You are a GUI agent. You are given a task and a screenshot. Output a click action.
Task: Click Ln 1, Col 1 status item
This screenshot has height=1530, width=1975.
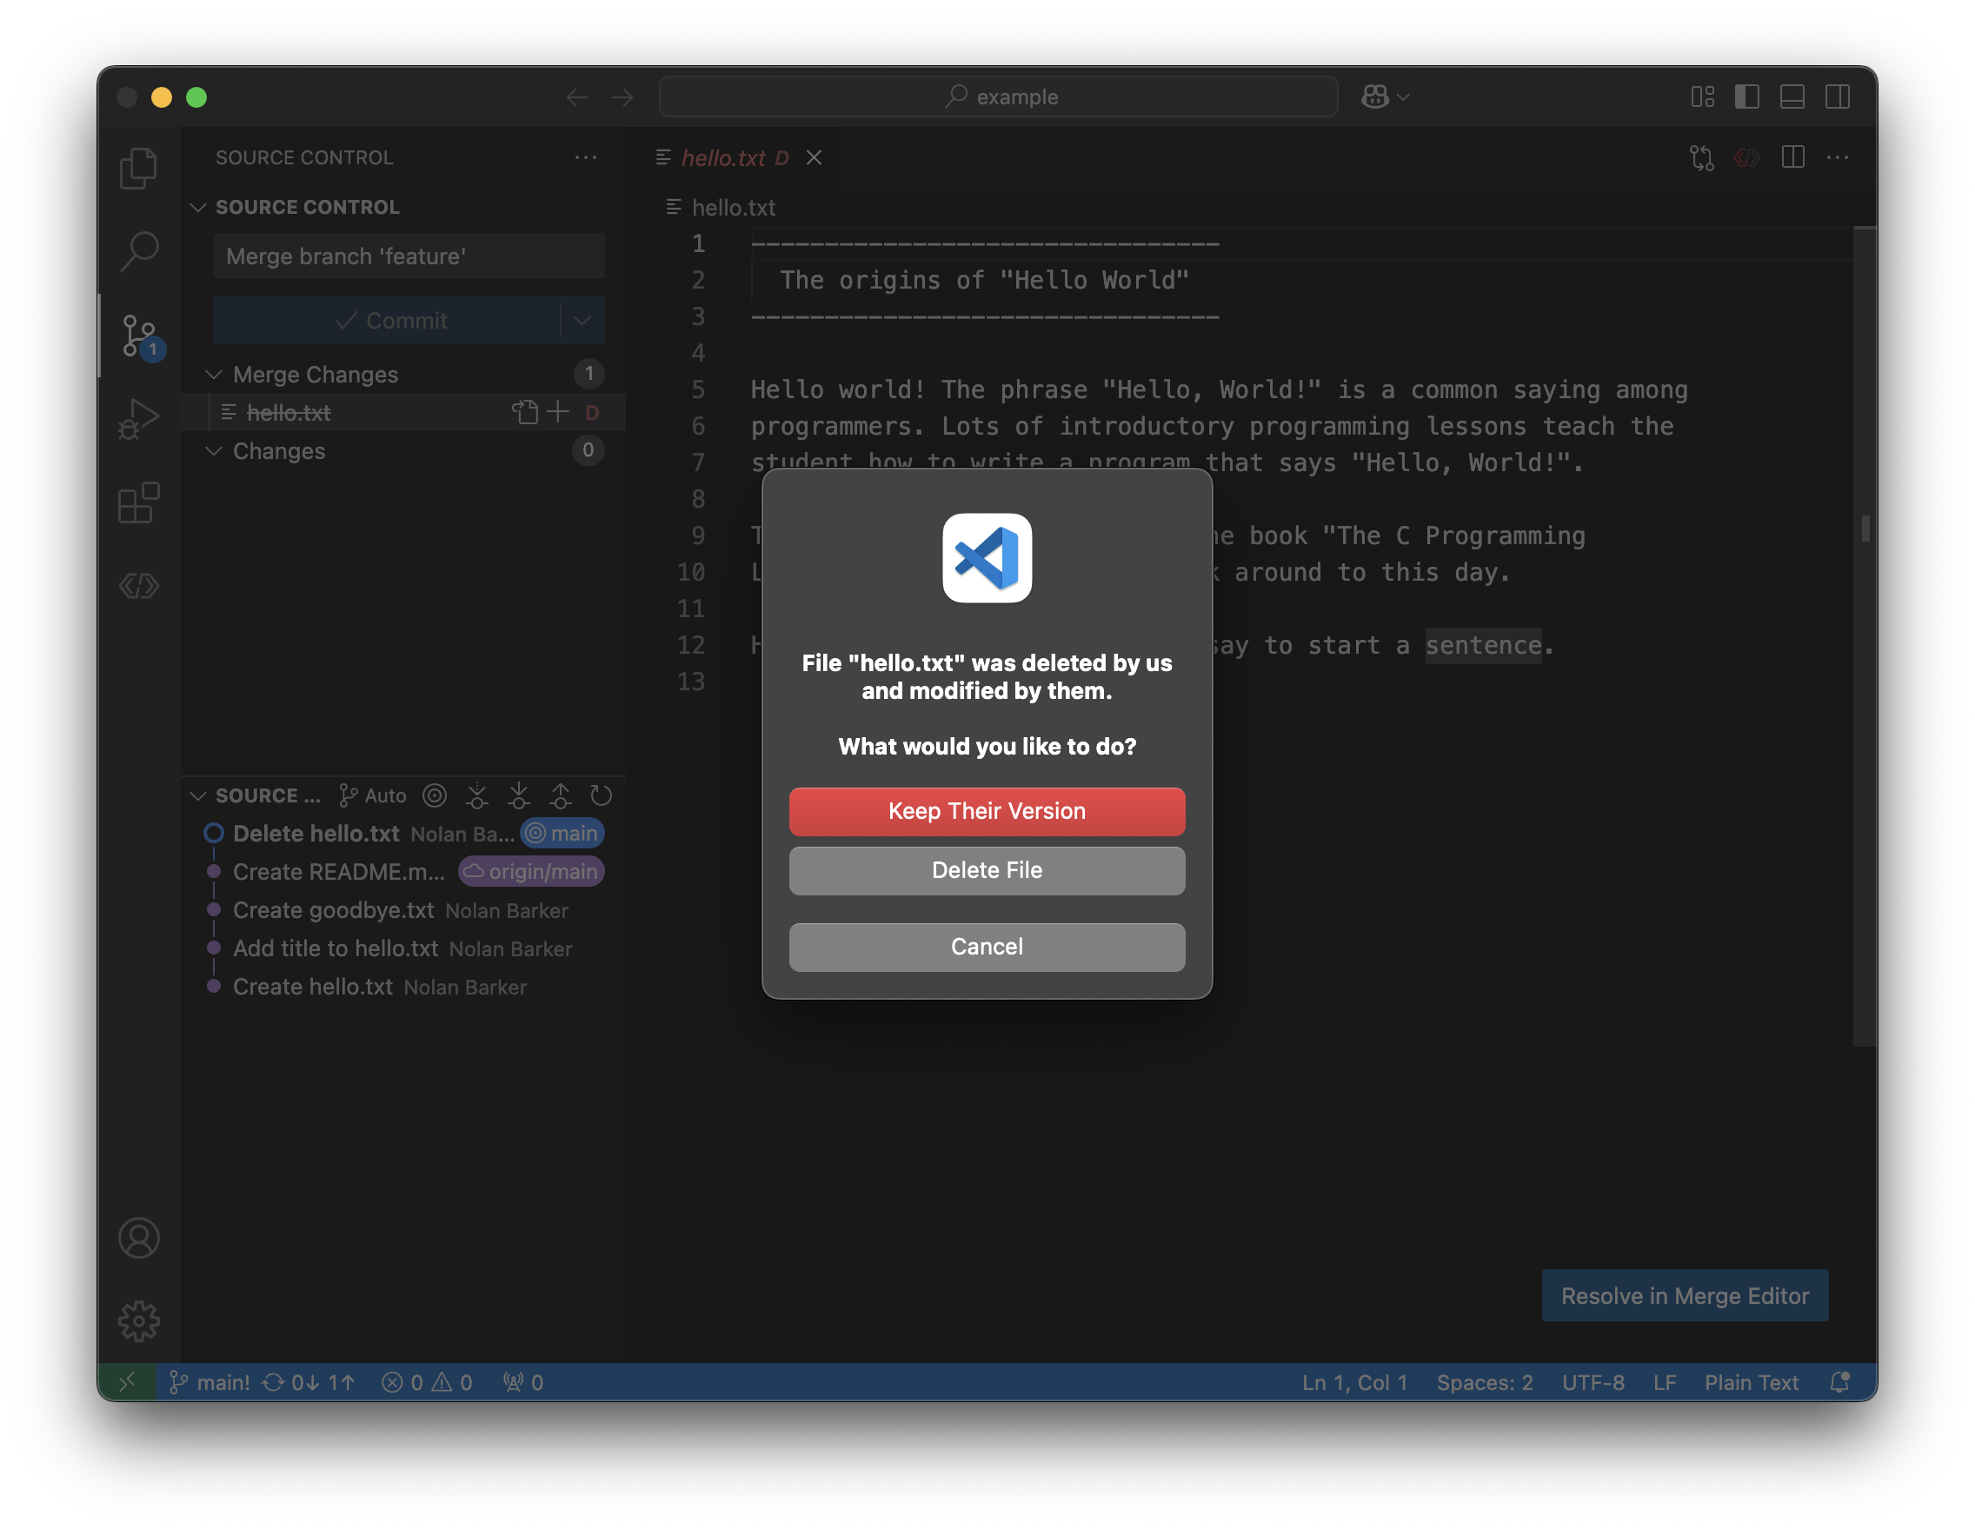(x=1354, y=1381)
